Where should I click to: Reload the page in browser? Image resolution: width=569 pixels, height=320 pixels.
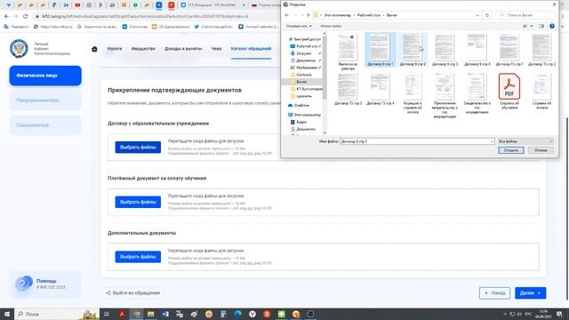[x=25, y=16]
